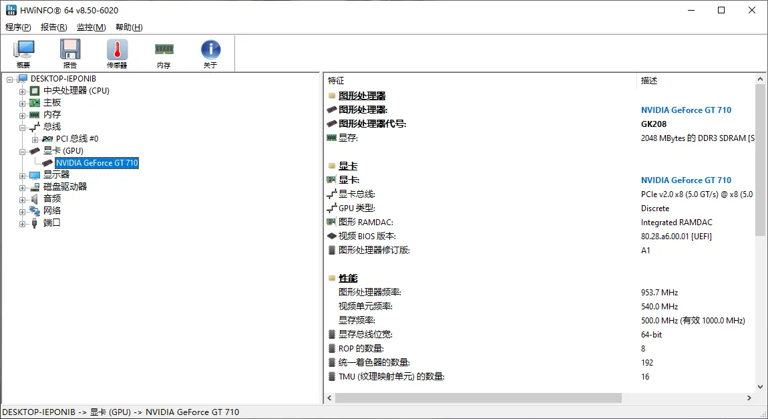
Task: Click the 音频 speaker icon
Action: coord(35,199)
